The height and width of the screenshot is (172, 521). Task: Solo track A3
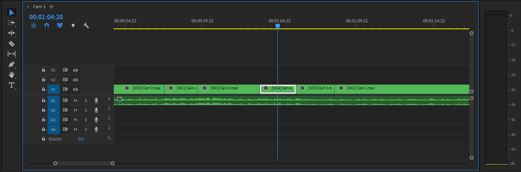click(x=86, y=120)
